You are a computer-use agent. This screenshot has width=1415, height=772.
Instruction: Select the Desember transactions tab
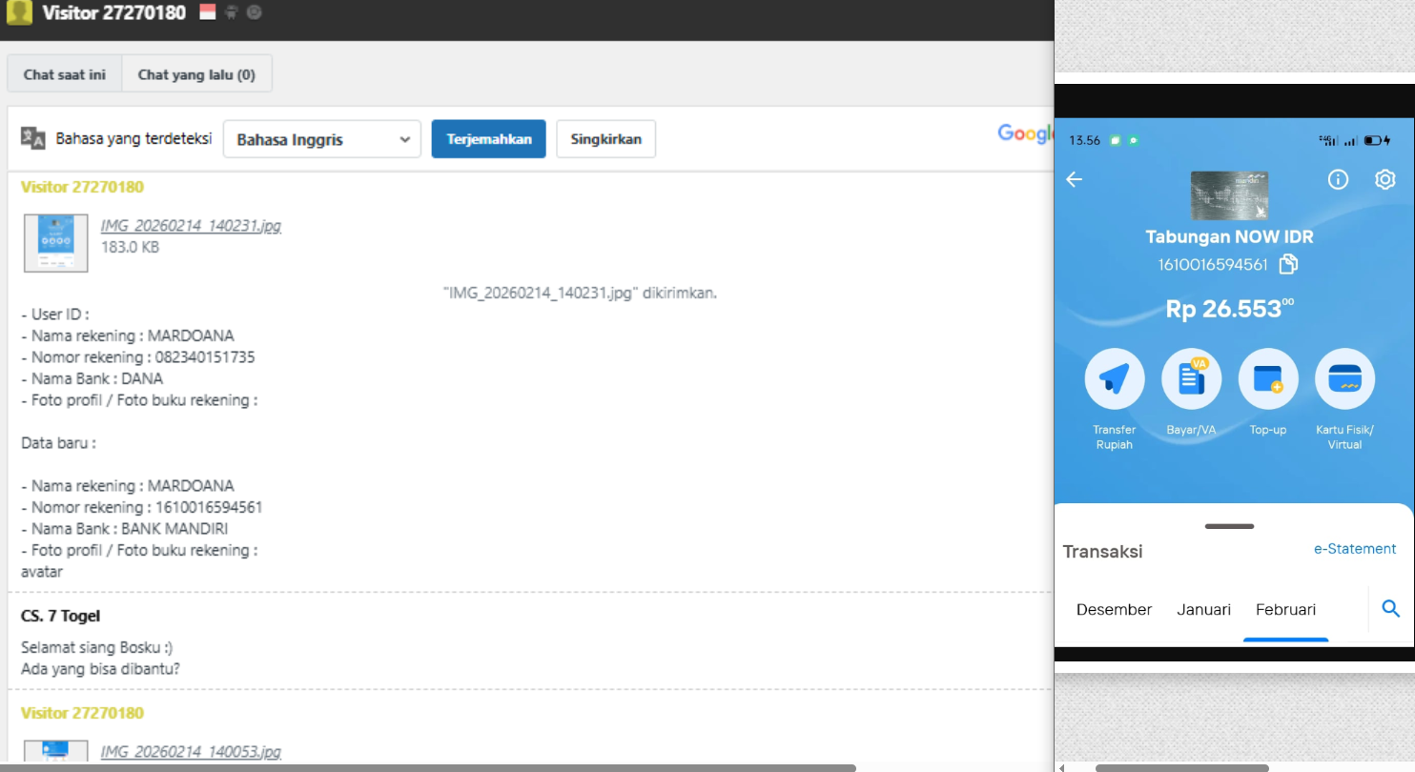(1115, 610)
